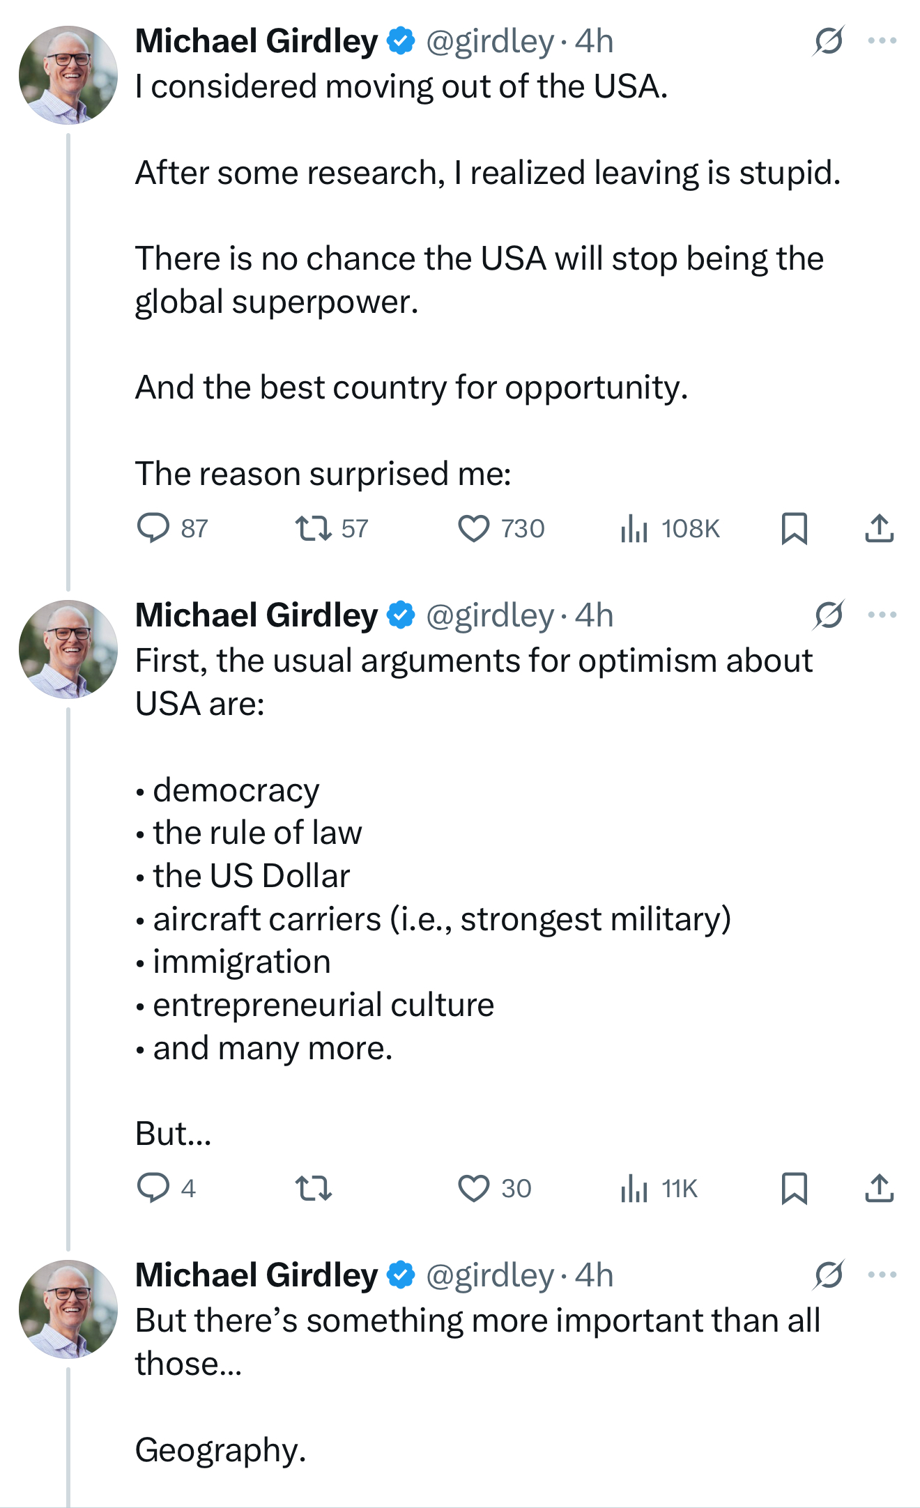Open more options on the Geography tweet
The width and height of the screenshot is (920, 1508).
pyautogui.click(x=882, y=1275)
